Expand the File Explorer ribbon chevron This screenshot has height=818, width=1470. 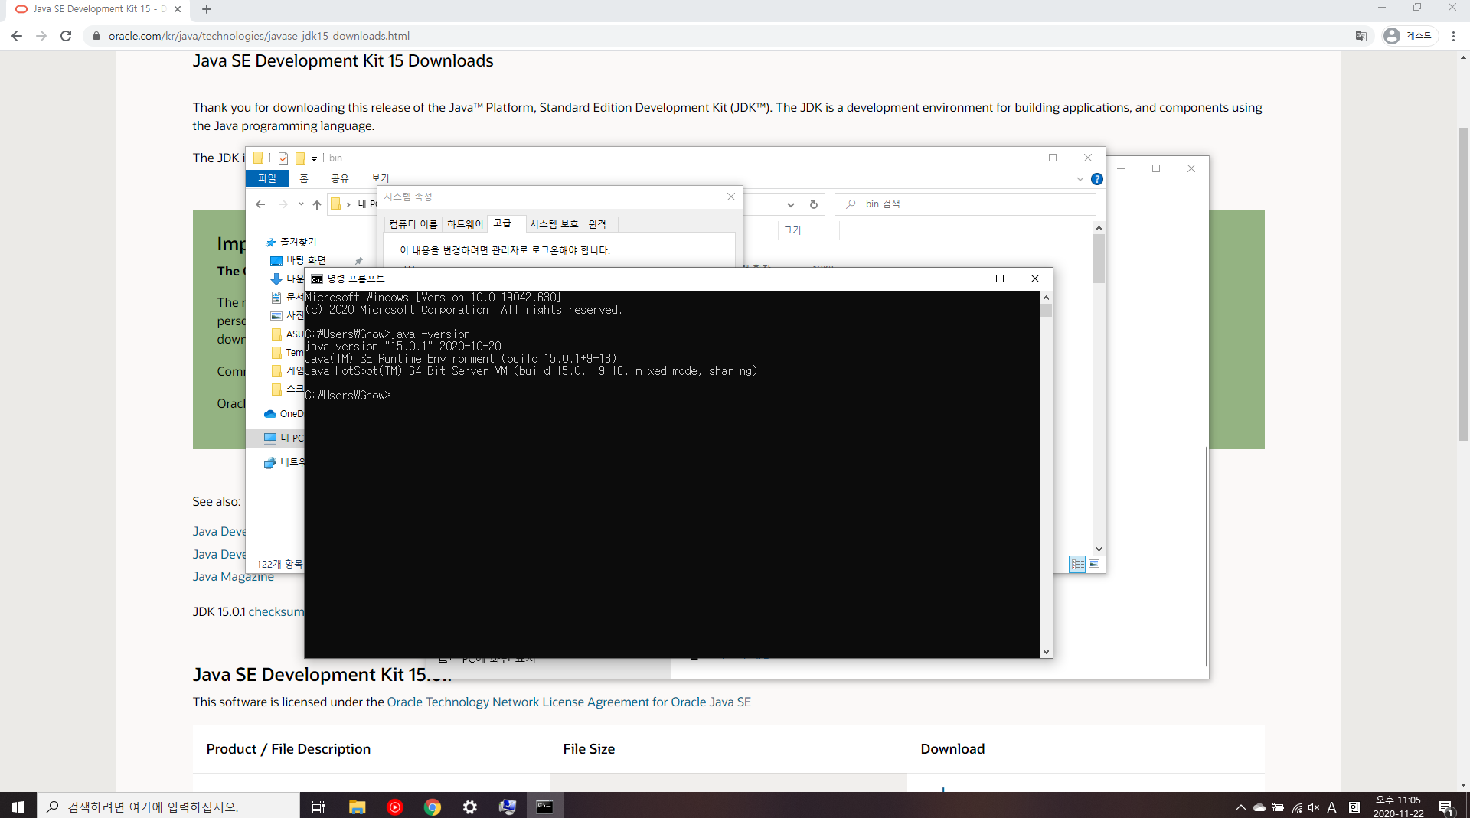[x=1080, y=179]
